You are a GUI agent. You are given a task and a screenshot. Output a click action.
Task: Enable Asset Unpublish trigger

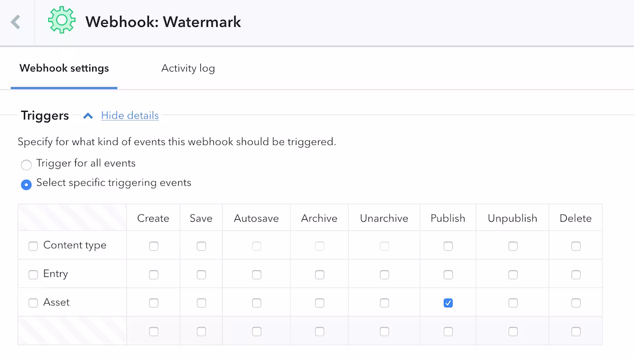513,303
